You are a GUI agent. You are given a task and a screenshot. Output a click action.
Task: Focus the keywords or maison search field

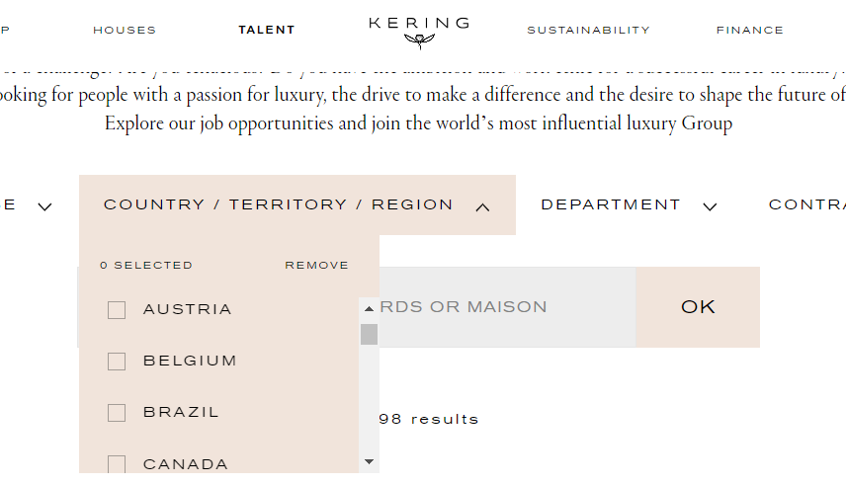[507, 307]
